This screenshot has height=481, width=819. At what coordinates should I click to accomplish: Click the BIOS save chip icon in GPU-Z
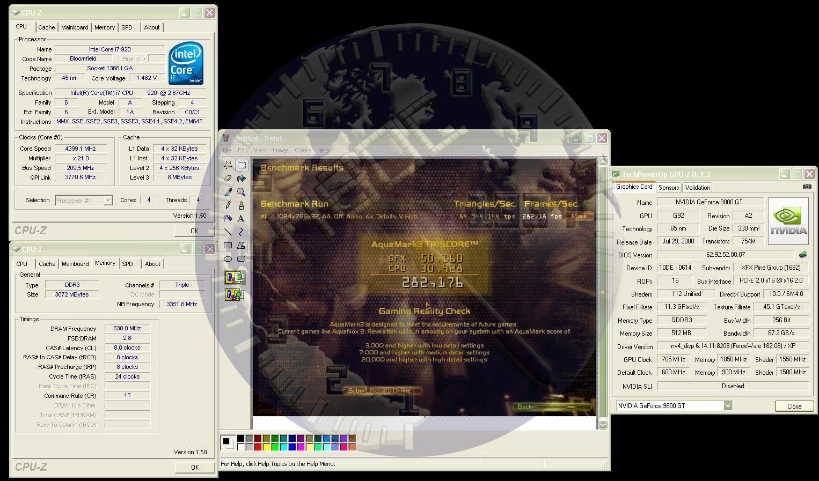[x=803, y=255]
